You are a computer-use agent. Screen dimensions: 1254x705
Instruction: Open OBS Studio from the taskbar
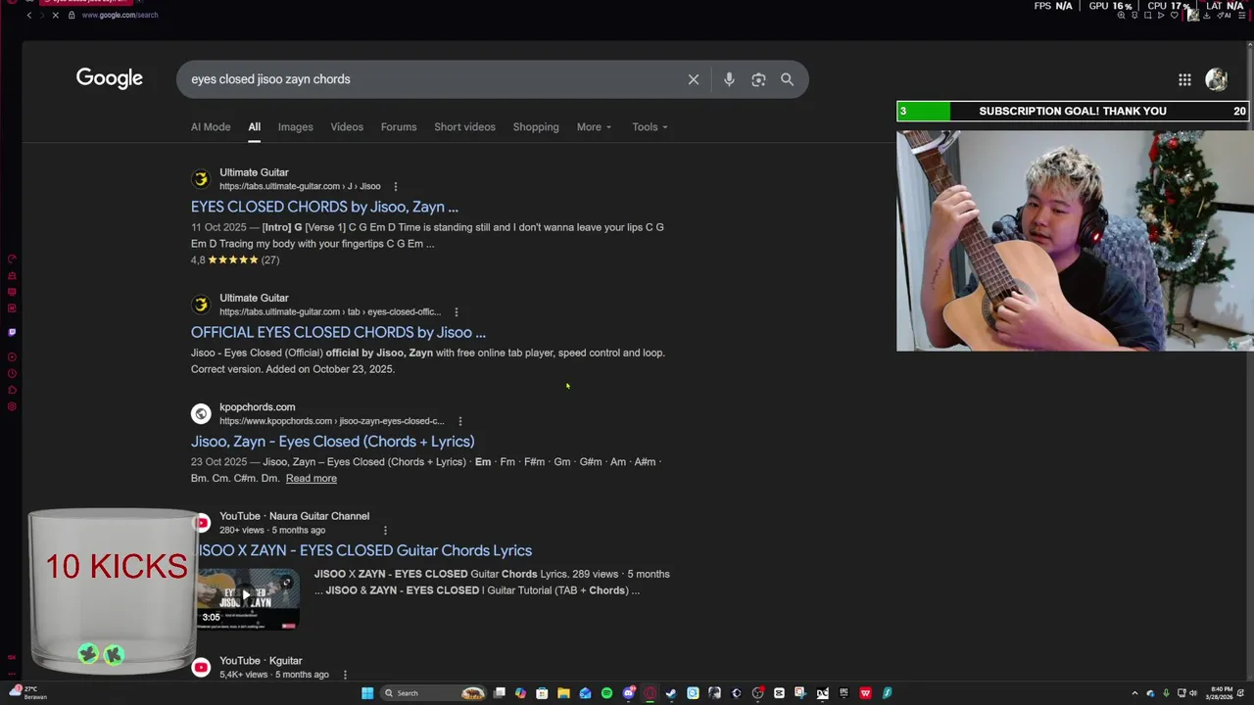757,693
